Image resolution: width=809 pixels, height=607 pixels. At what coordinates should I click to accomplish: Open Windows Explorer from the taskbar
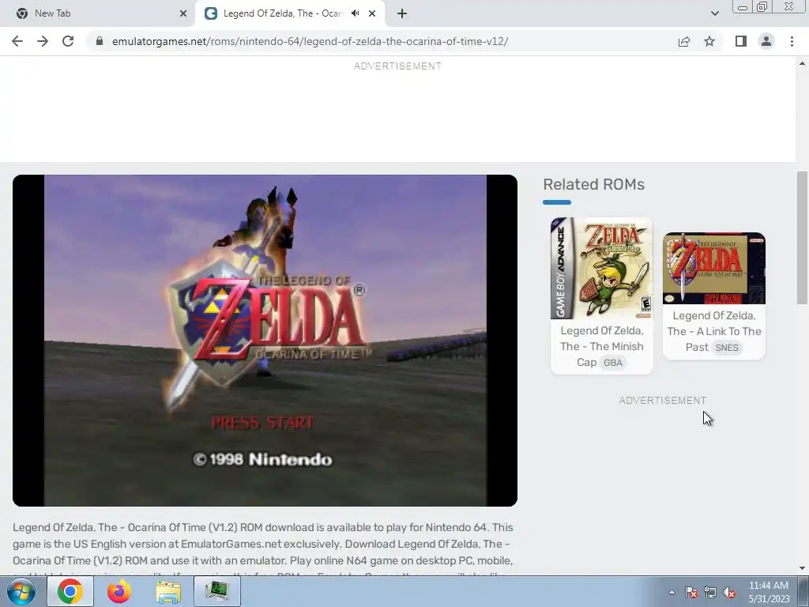click(x=168, y=591)
